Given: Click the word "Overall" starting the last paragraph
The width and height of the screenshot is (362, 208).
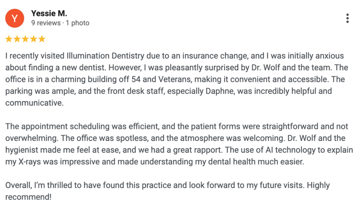Looking at the screenshot, I should coord(18,185).
